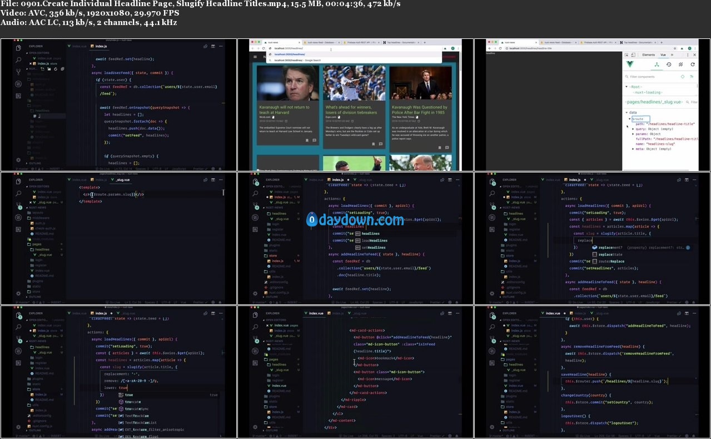Open the Vuex history clock icon

(x=669, y=65)
